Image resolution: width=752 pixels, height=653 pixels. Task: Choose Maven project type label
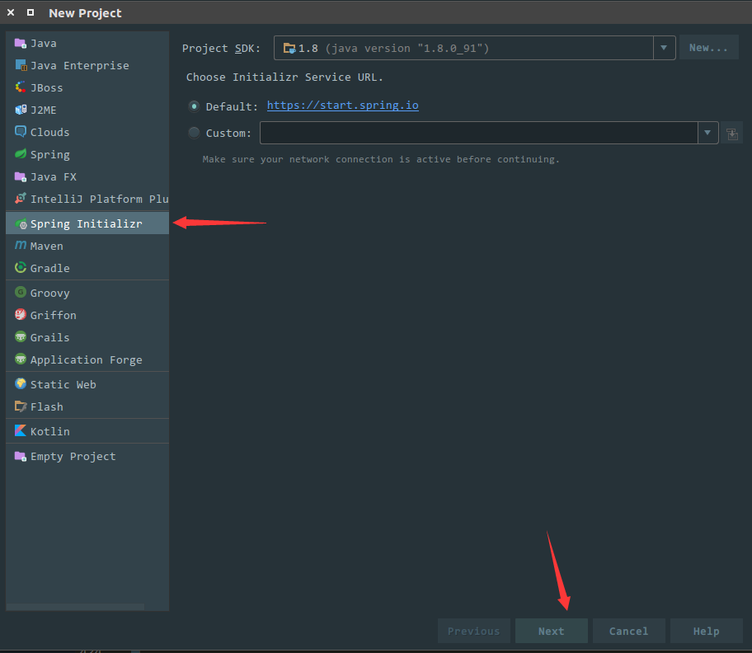tap(46, 246)
